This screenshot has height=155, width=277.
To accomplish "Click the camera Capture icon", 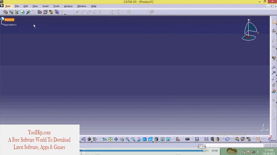I will [187, 139].
